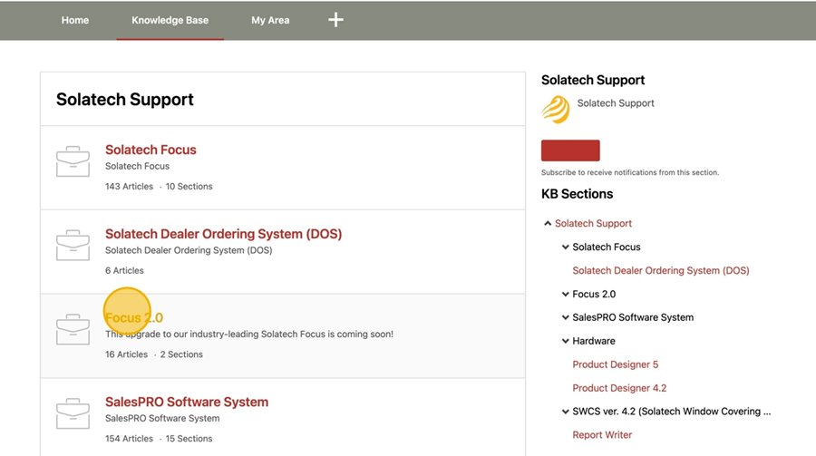
Task: Click the '154 Articles' text
Action: tap(129, 439)
